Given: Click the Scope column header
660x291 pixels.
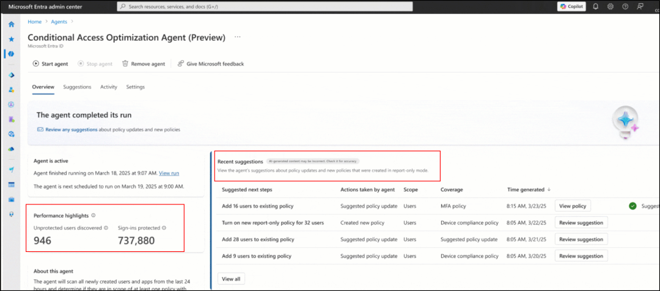Looking at the screenshot, I should (411, 190).
